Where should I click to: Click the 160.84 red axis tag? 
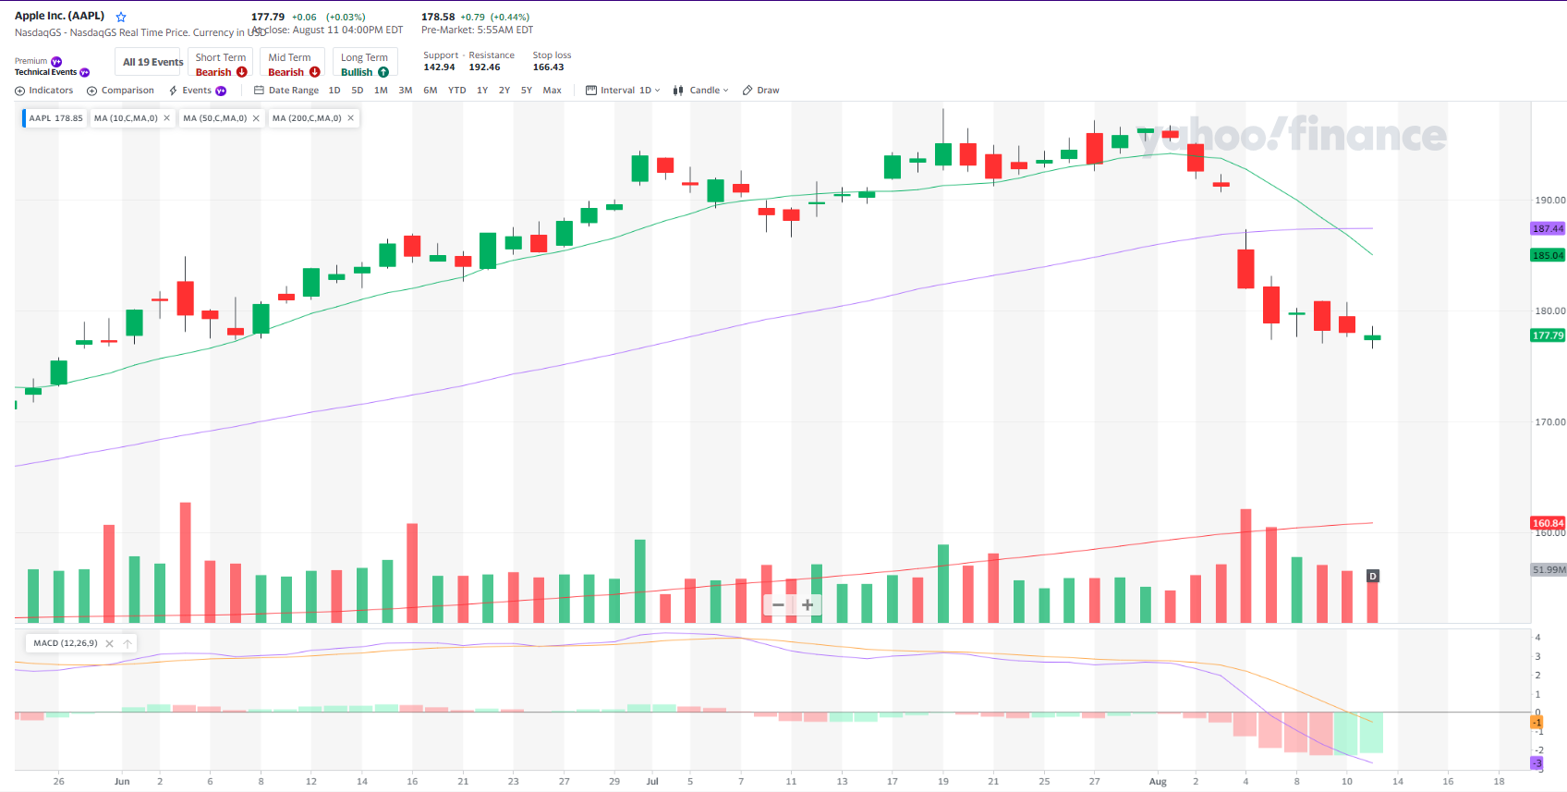(1548, 523)
